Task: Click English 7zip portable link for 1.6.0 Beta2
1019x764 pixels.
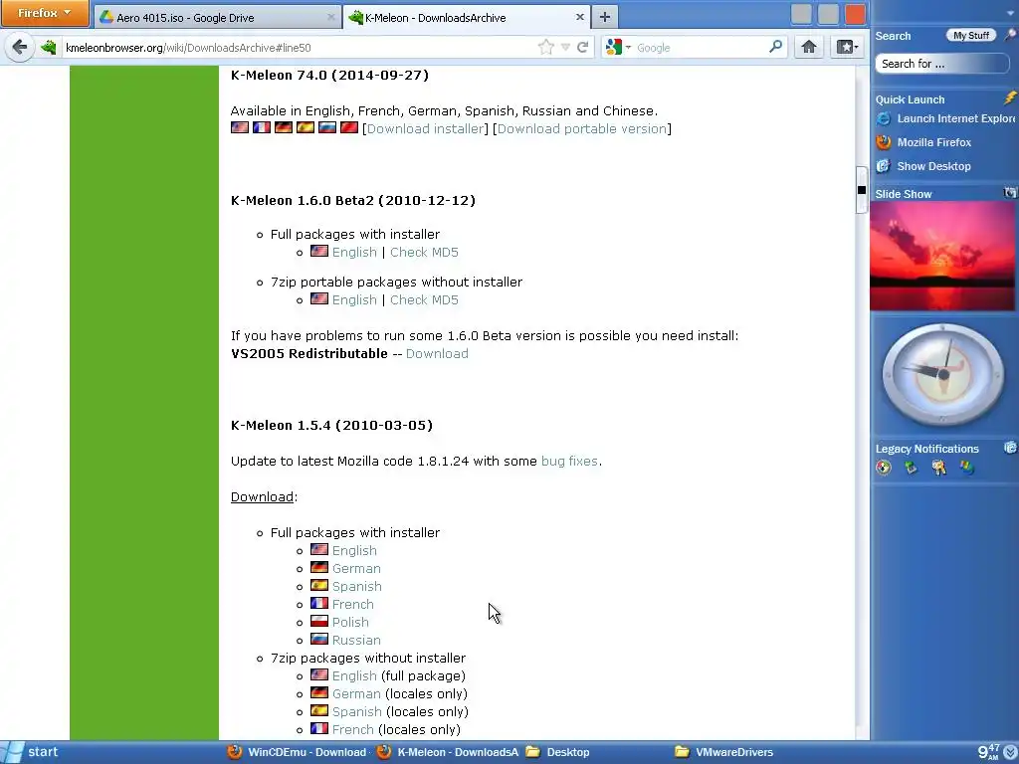Action: coord(354,300)
